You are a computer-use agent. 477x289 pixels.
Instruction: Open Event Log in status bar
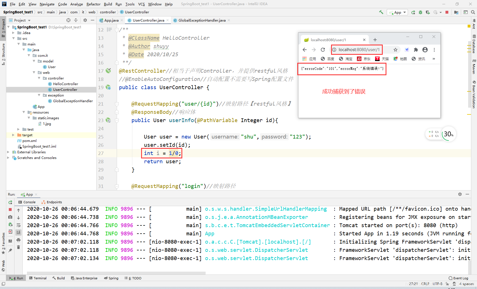458,278
